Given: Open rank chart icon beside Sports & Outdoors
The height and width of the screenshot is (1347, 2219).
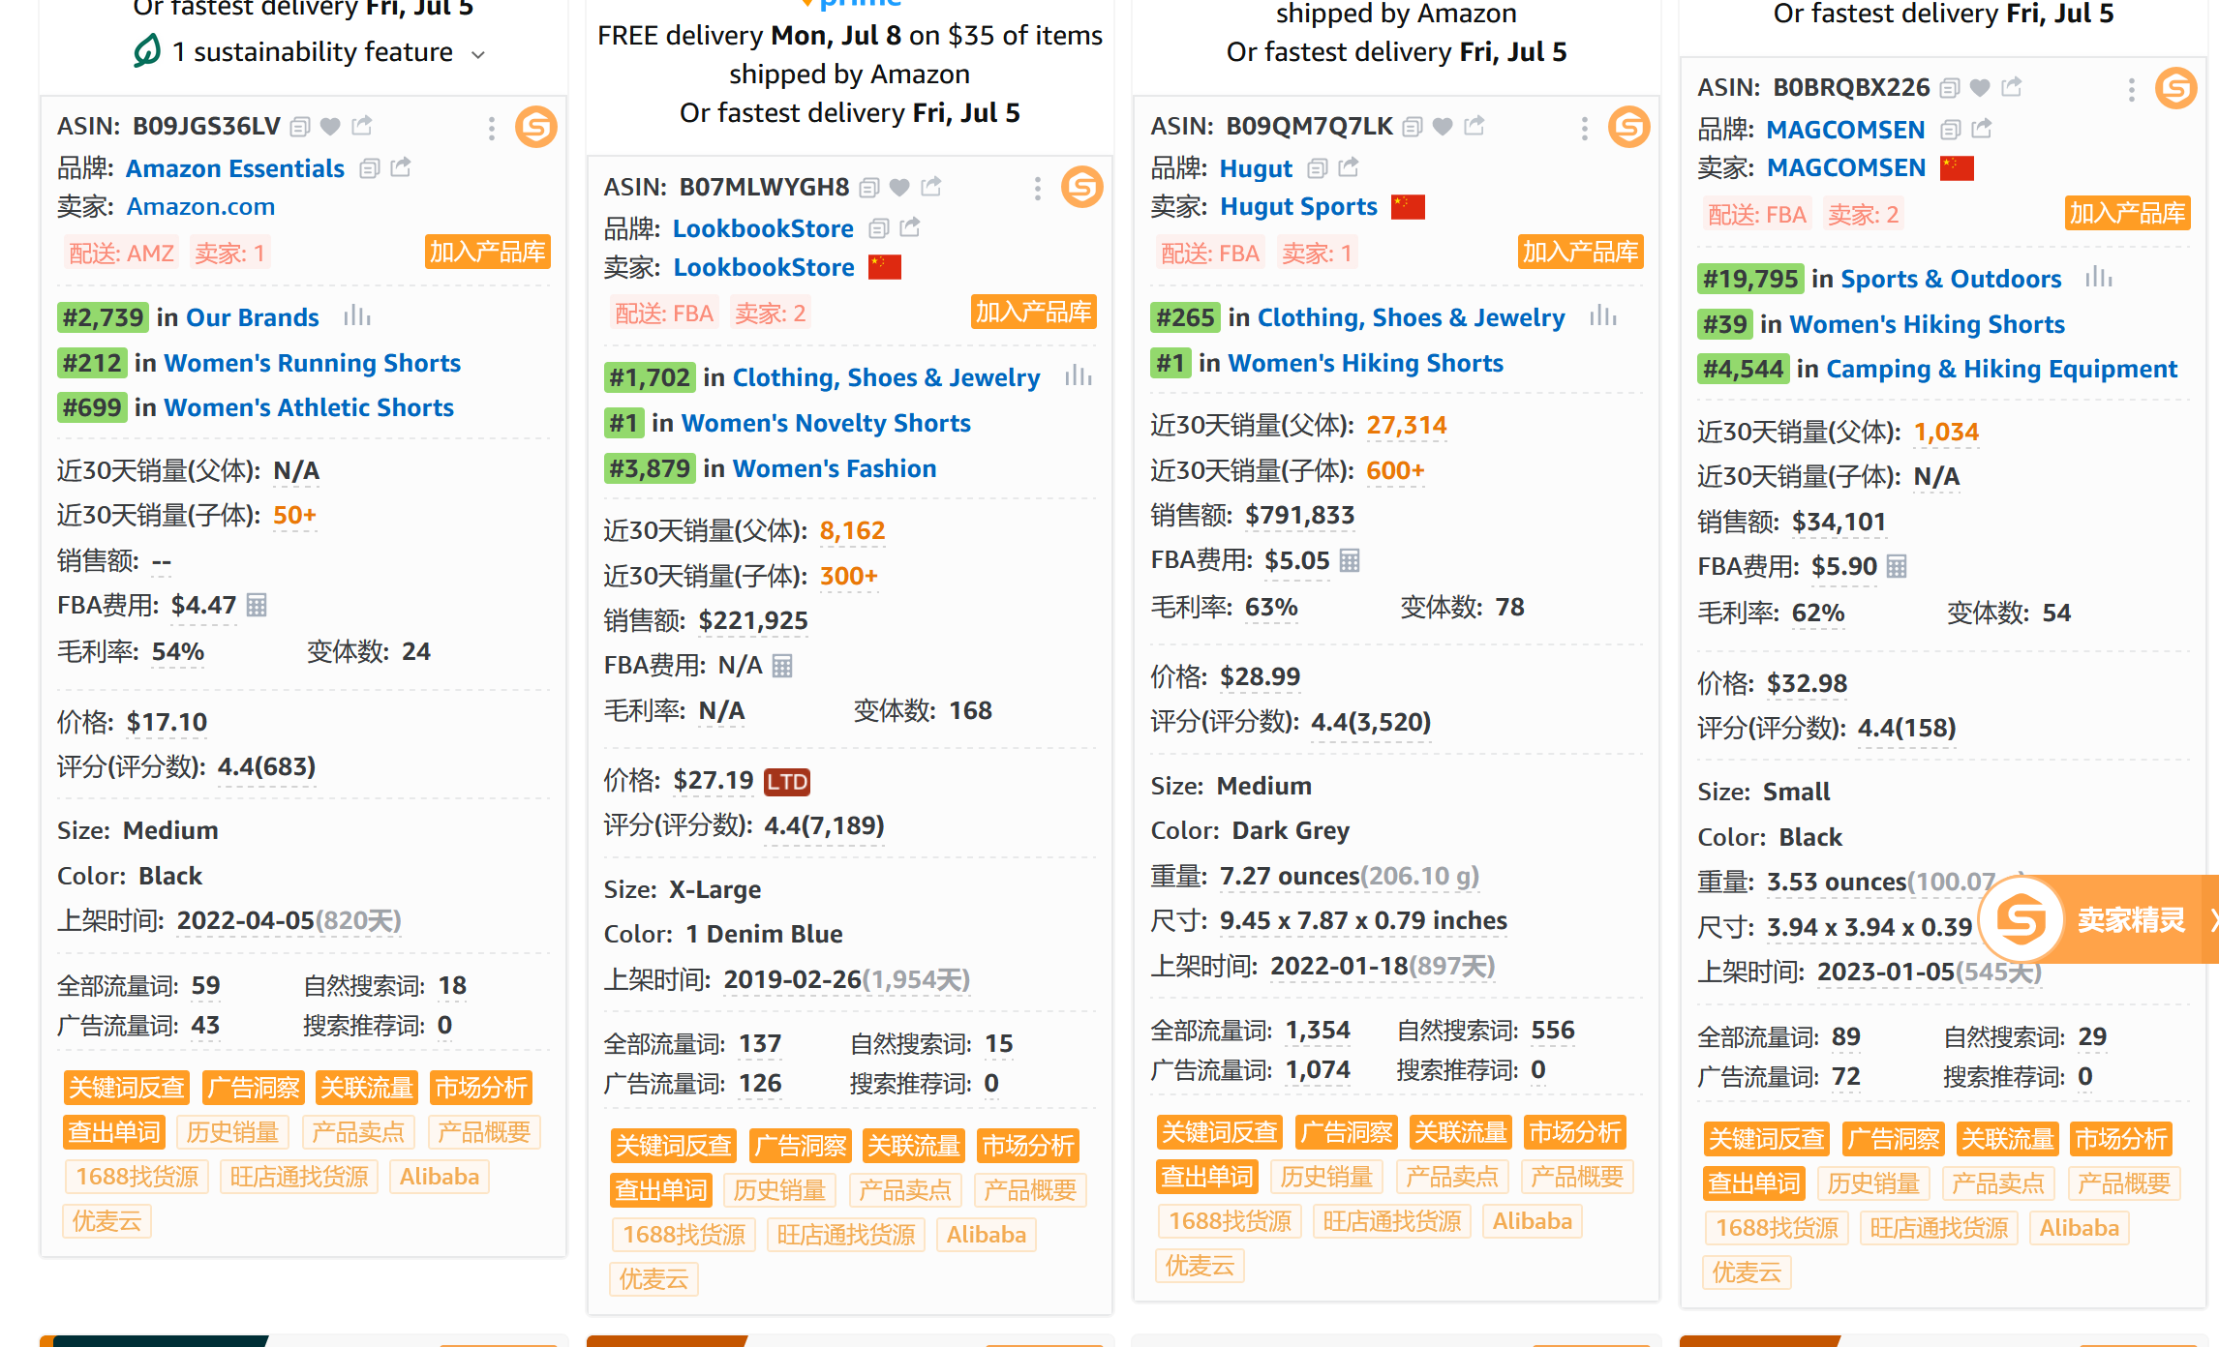Looking at the screenshot, I should [2098, 278].
